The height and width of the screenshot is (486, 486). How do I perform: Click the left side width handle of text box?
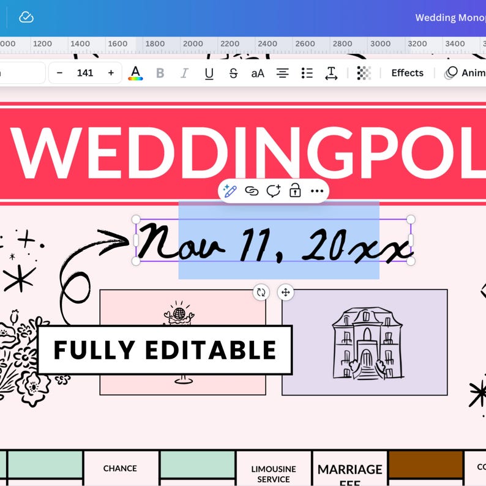coord(136,240)
